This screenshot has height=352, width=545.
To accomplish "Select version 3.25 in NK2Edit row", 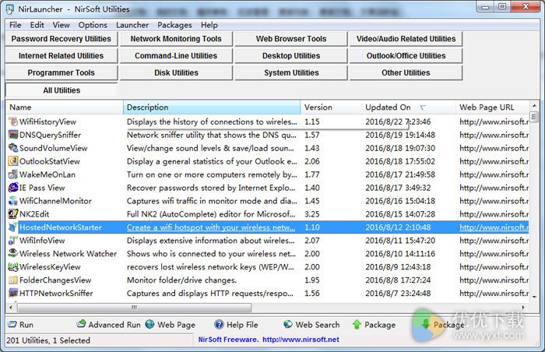I will point(311,214).
